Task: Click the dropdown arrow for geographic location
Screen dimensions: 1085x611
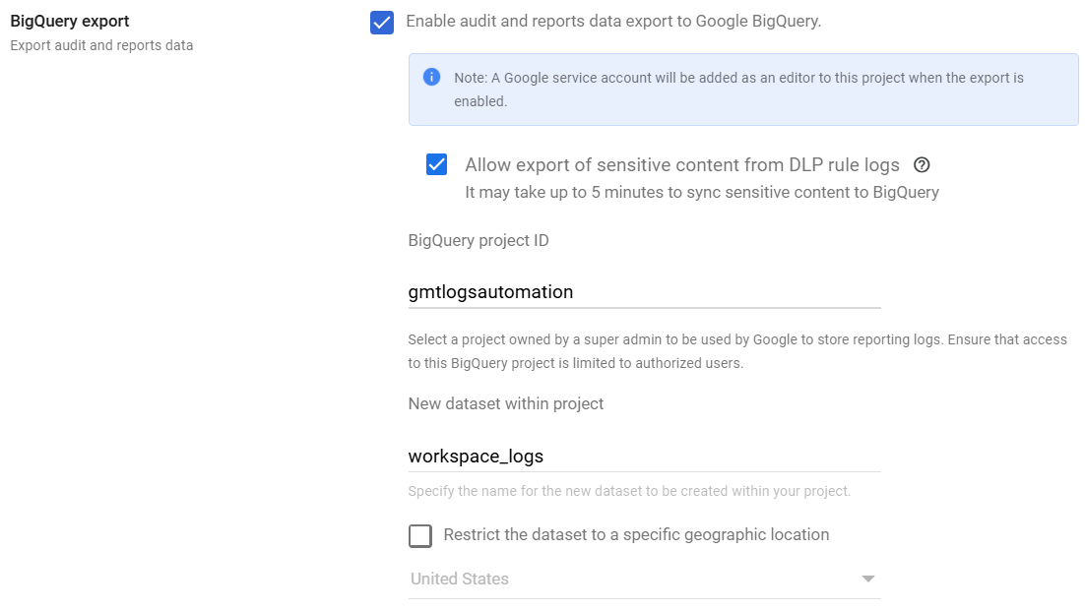Action: (867, 579)
